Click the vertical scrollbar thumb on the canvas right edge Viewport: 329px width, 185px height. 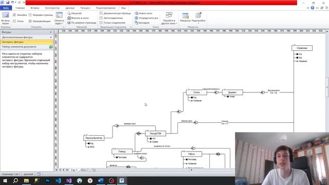click(327, 87)
